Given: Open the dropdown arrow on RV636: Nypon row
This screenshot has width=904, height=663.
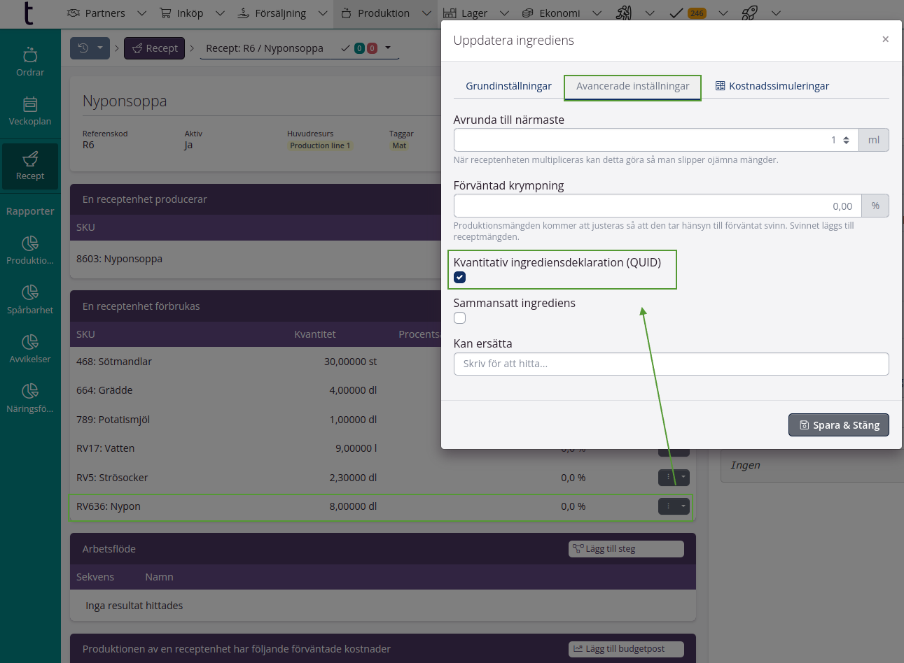Looking at the screenshot, I should pyautogui.click(x=683, y=506).
